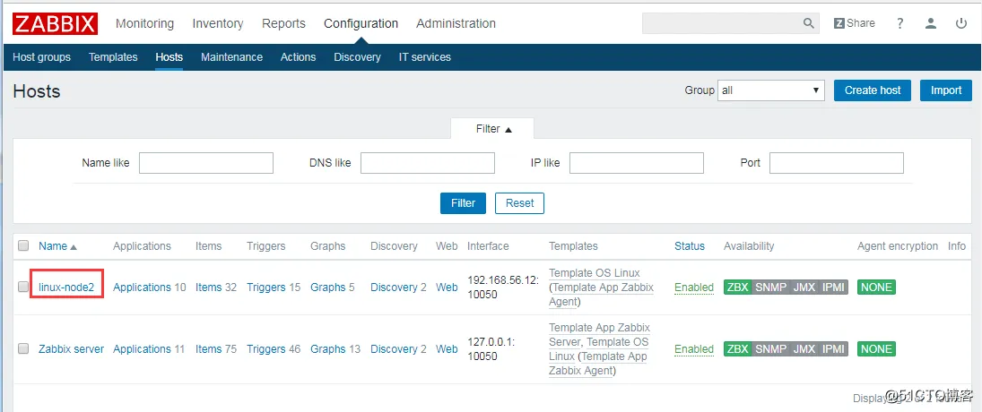This screenshot has width=982, height=412.
Task: Toggle Enabled status for linux-node2
Action: pyautogui.click(x=694, y=287)
